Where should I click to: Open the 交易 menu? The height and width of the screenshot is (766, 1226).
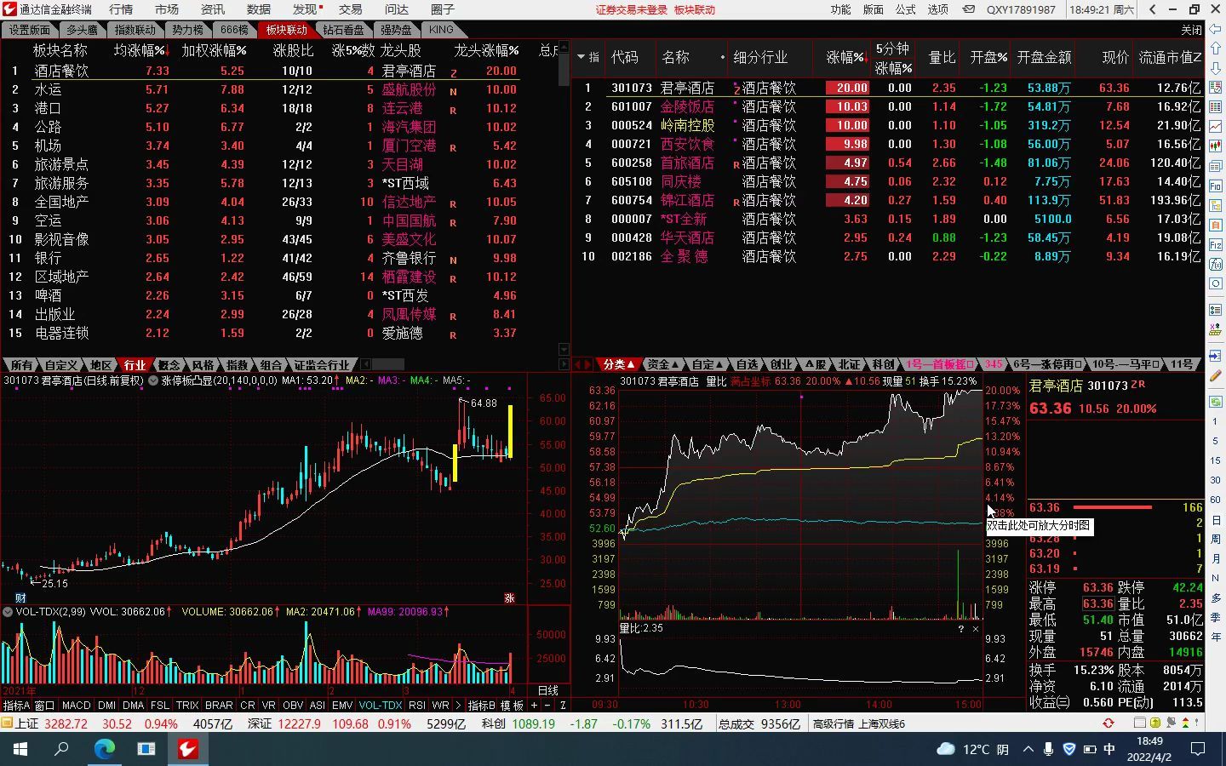pos(351,9)
